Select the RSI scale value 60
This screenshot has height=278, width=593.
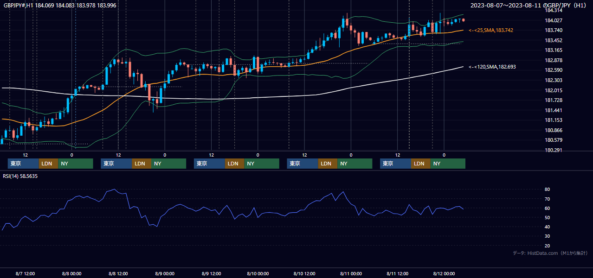(547, 208)
